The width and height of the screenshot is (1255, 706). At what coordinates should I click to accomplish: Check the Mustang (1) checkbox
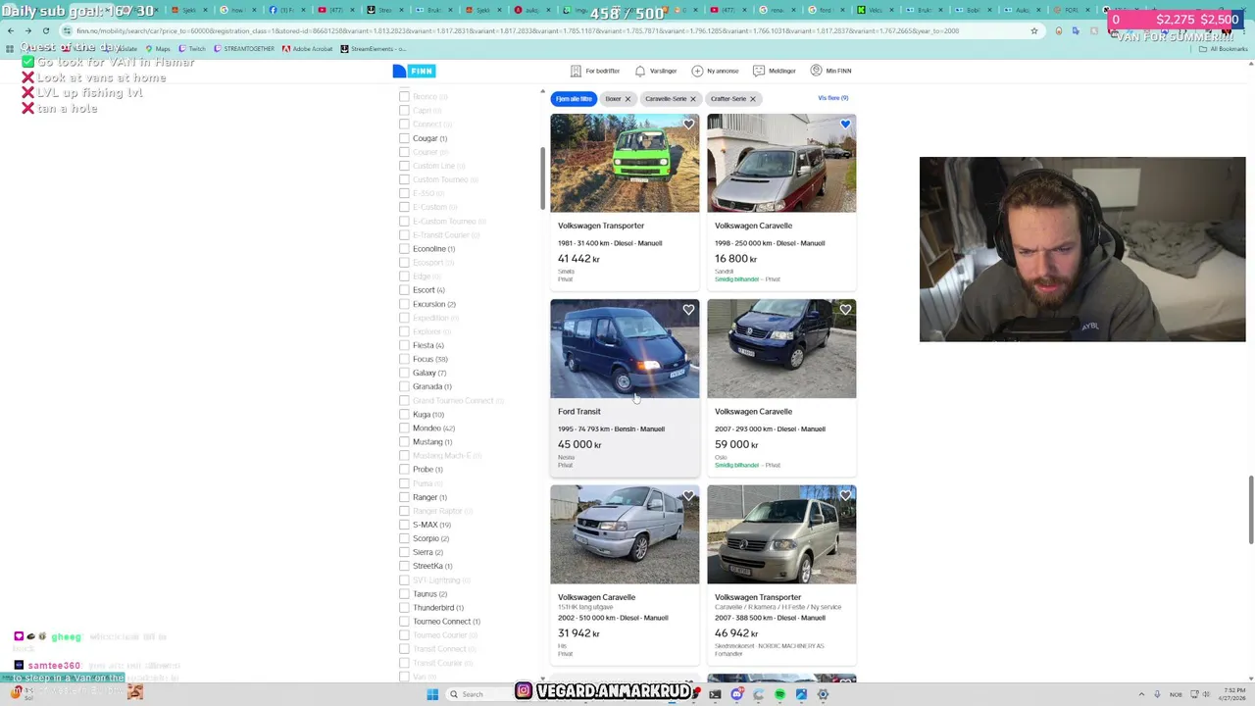coord(404,442)
